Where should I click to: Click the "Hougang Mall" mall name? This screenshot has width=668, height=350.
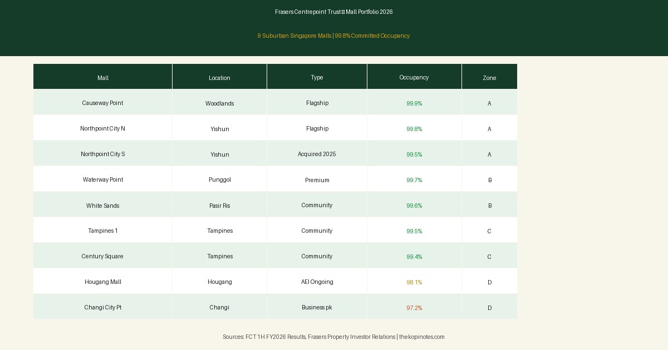103,282
